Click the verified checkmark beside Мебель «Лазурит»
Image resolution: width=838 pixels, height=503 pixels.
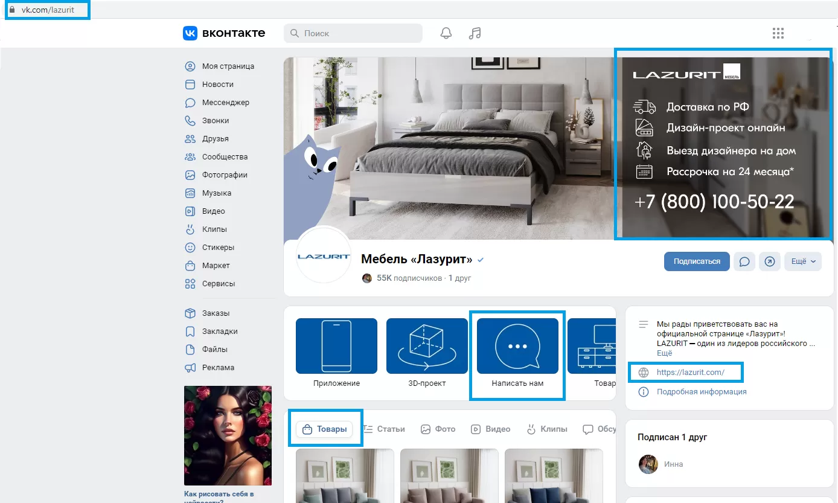pyautogui.click(x=481, y=260)
